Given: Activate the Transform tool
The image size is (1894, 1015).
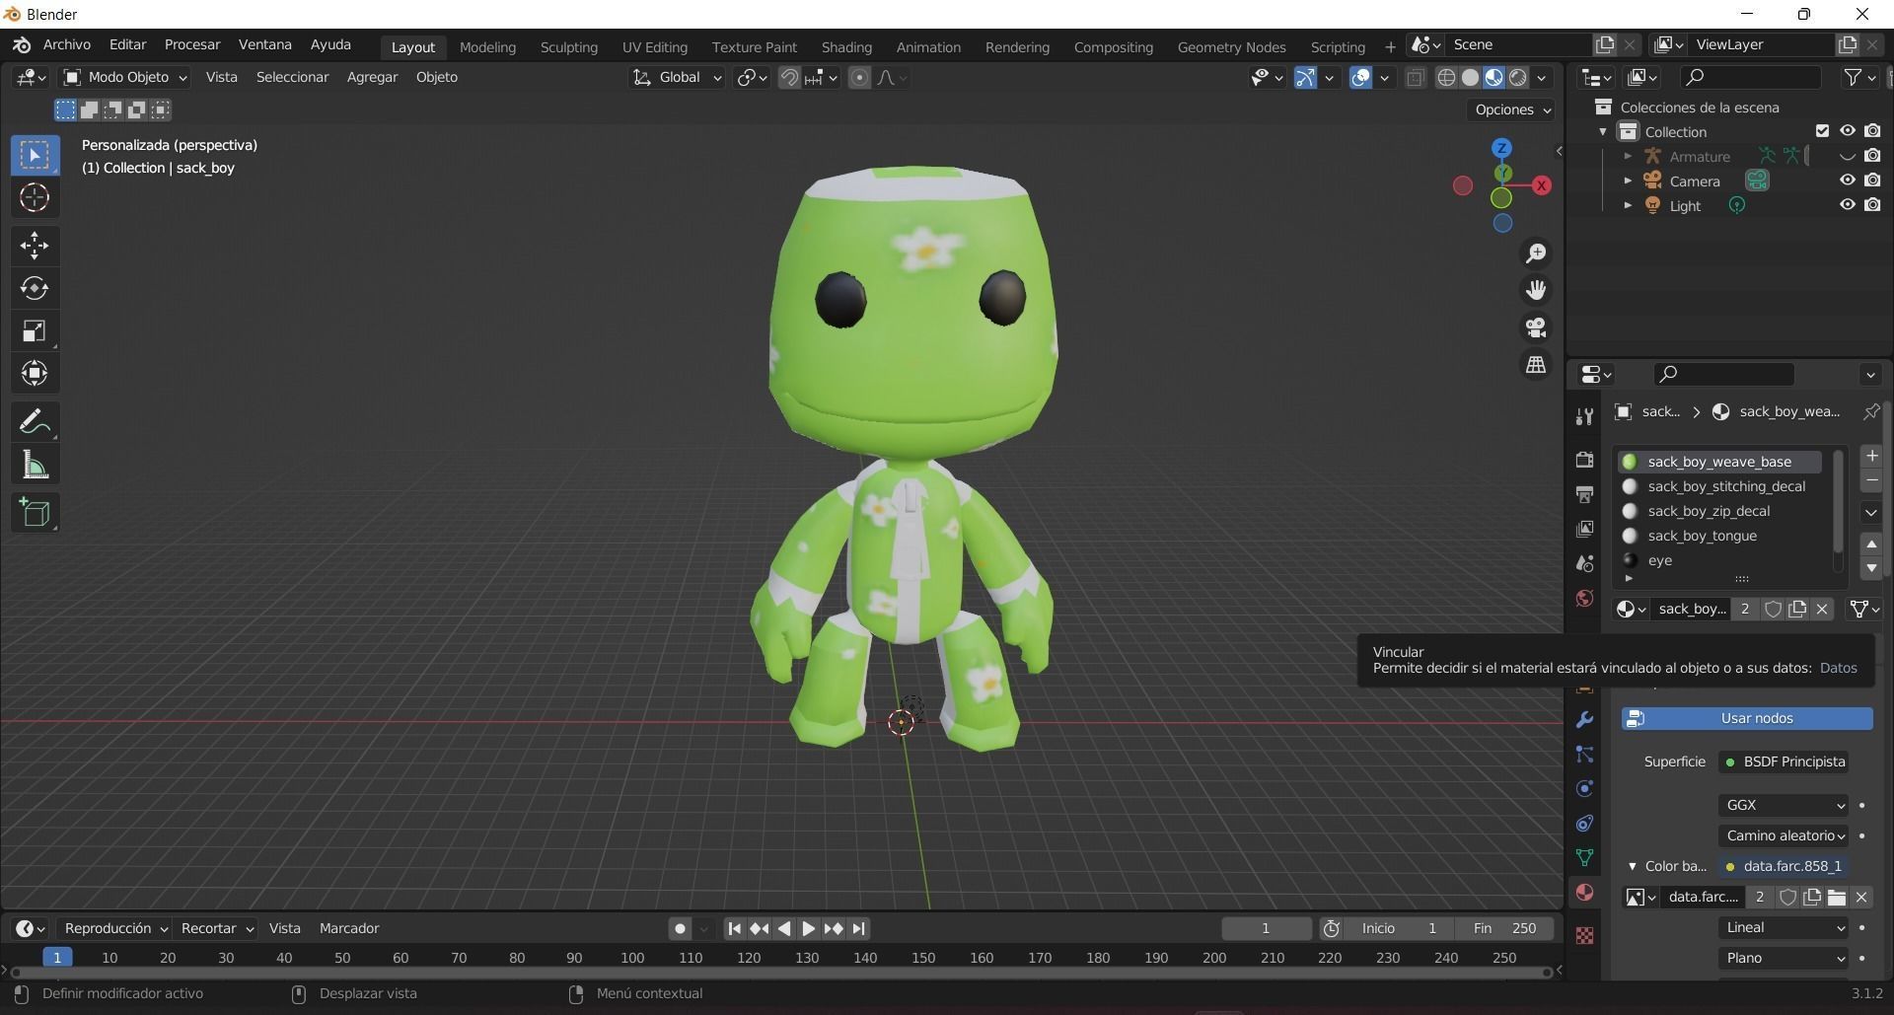Looking at the screenshot, I should pos(35,373).
